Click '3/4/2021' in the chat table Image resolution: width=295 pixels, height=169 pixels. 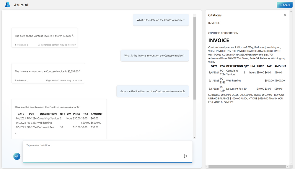point(20,118)
